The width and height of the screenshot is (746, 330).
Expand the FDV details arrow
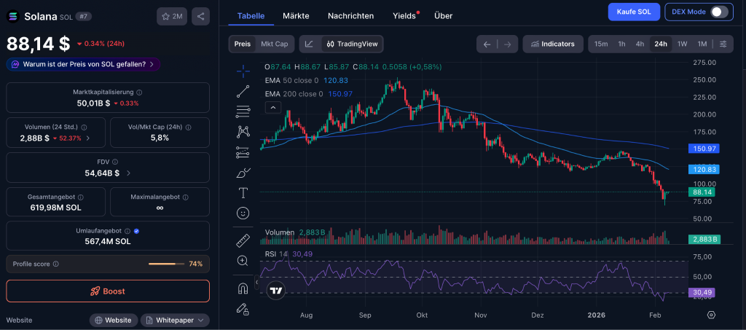(129, 173)
